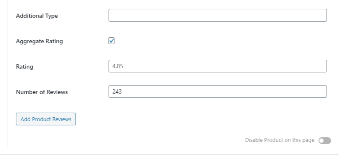Click the Additional Type label

point(37,16)
